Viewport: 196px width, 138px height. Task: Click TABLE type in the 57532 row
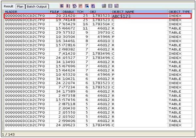[x=175, y=33]
